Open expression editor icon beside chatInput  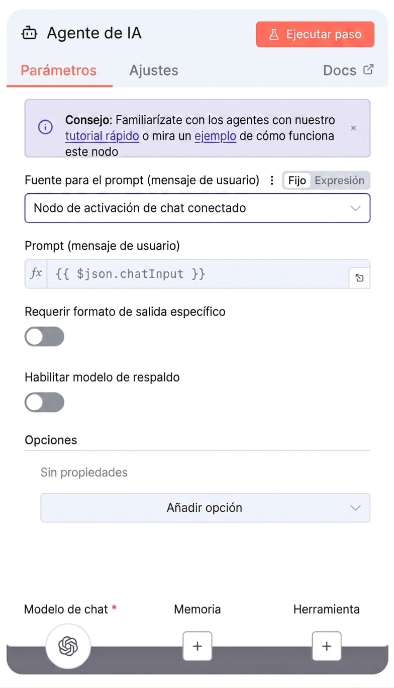pos(359,278)
